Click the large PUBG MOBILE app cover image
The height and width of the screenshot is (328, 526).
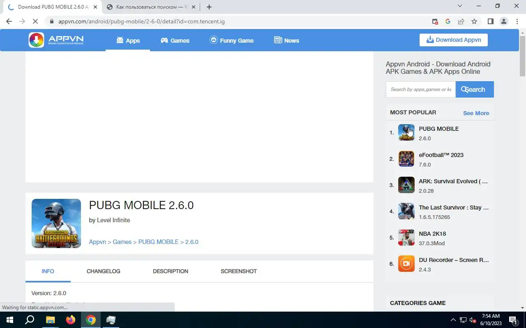pyautogui.click(x=56, y=223)
